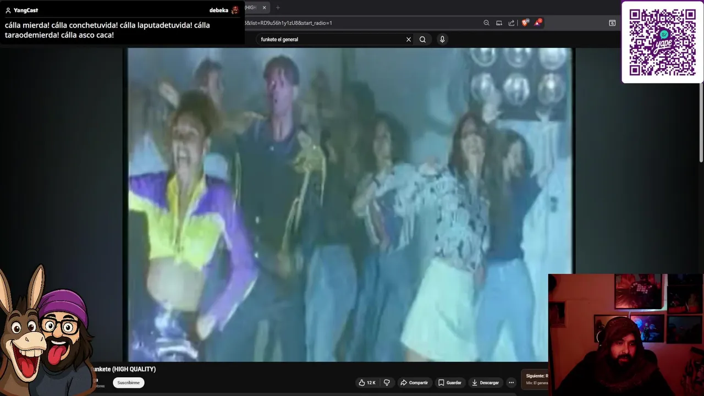Click the browser URL address bar
This screenshot has height=396, width=704.
[x=360, y=23]
